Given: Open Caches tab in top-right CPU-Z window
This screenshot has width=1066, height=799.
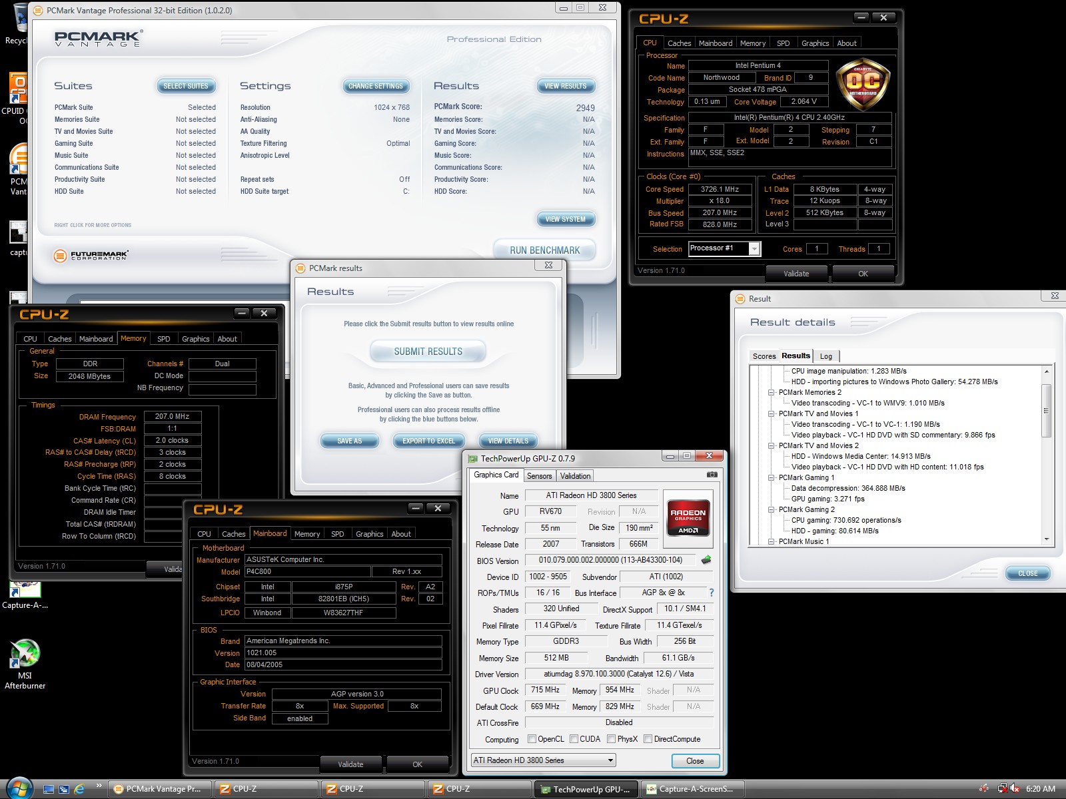Looking at the screenshot, I should click(679, 43).
